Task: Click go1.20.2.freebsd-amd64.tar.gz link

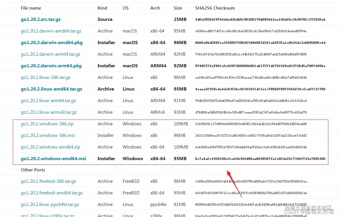Action: click(52, 193)
